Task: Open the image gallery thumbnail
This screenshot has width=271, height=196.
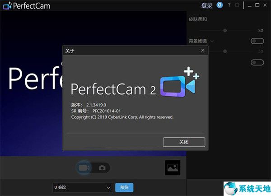Action: coord(173,168)
